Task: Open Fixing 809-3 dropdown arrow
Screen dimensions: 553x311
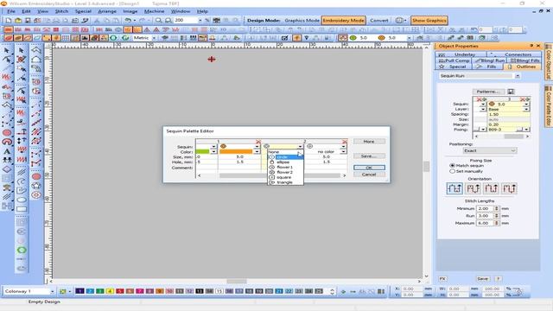Action: coord(526,130)
